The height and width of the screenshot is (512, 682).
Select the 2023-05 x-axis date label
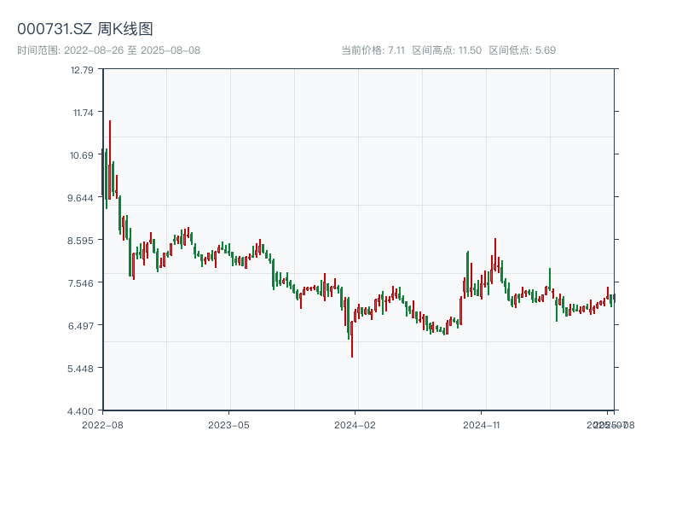(x=228, y=424)
